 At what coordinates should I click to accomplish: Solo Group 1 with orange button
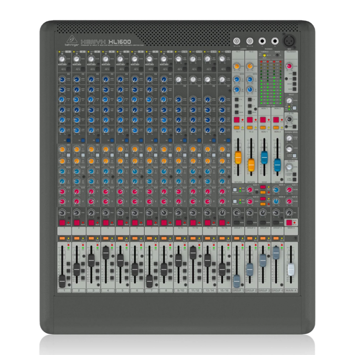click(x=237, y=239)
